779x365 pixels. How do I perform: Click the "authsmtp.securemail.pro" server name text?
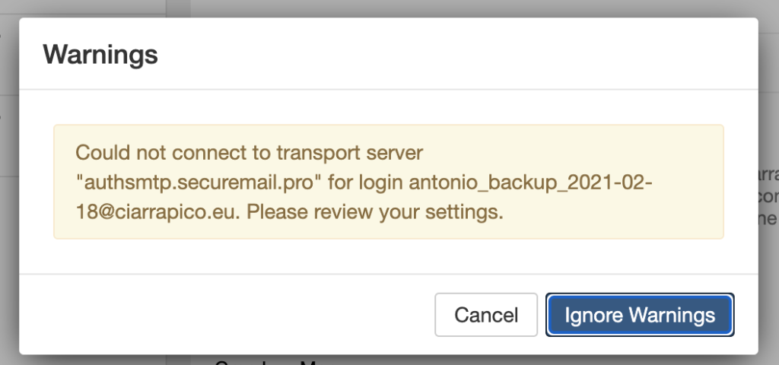pyautogui.click(x=195, y=182)
